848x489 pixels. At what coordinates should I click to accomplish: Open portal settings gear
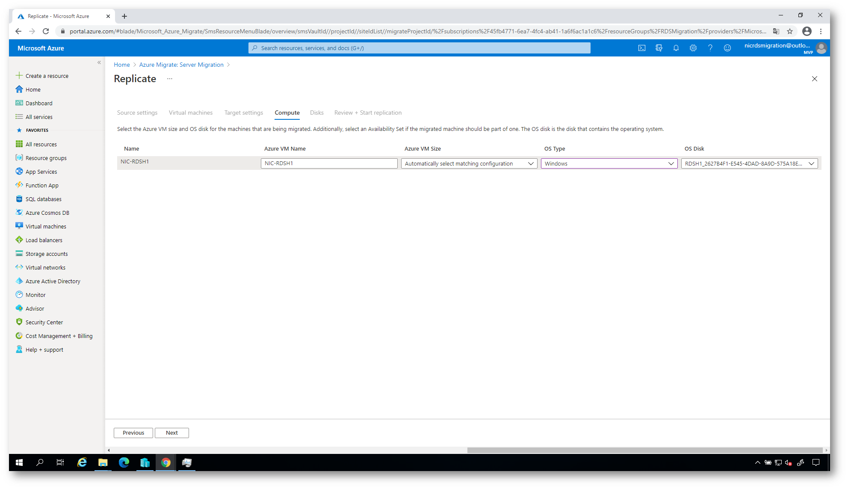tap(693, 48)
